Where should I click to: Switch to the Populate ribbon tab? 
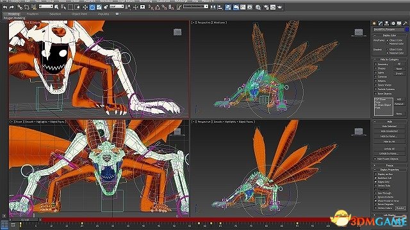pyautogui.click(x=104, y=14)
